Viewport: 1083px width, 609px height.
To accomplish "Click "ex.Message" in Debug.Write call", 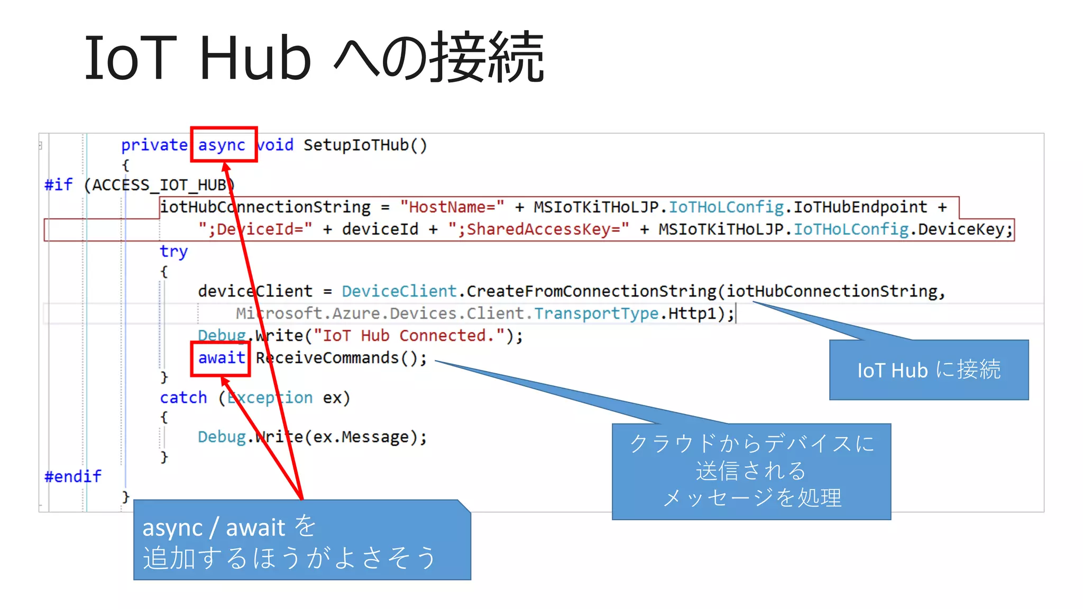I will point(361,437).
